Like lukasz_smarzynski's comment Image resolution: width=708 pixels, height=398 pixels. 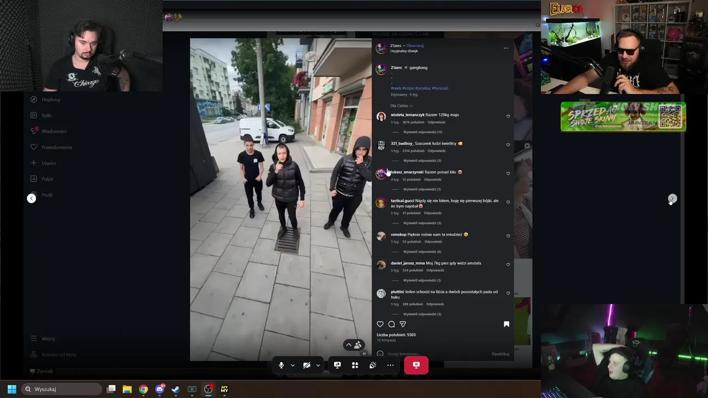point(508,173)
